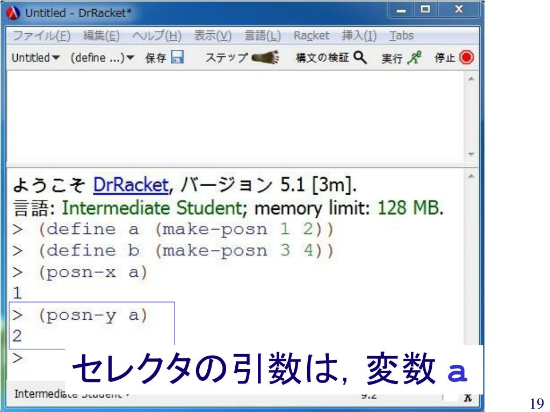Screen dimensions: 550x412
Task: Click the 停止 red stop icon
Action: 467,57
